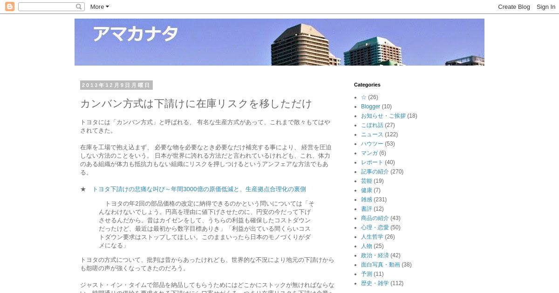This screenshot has width=559, height=293.
Task: Open the More dropdown menu
Action: [x=99, y=7]
